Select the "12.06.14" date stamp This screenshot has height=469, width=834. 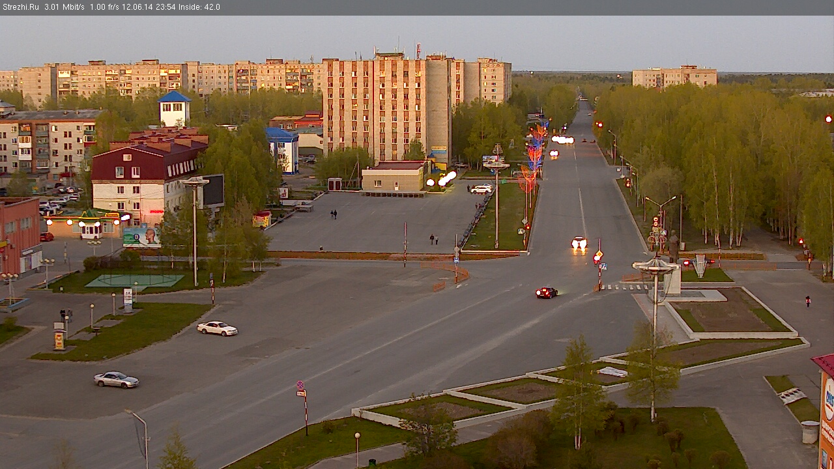click(136, 7)
